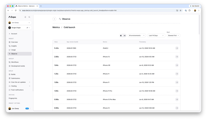207x120 pixels.
Task: Click the page vertical scrollbar
Action: click(x=199, y=25)
